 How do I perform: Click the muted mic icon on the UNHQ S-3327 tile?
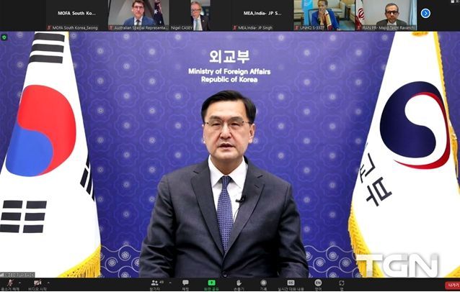[297, 28]
